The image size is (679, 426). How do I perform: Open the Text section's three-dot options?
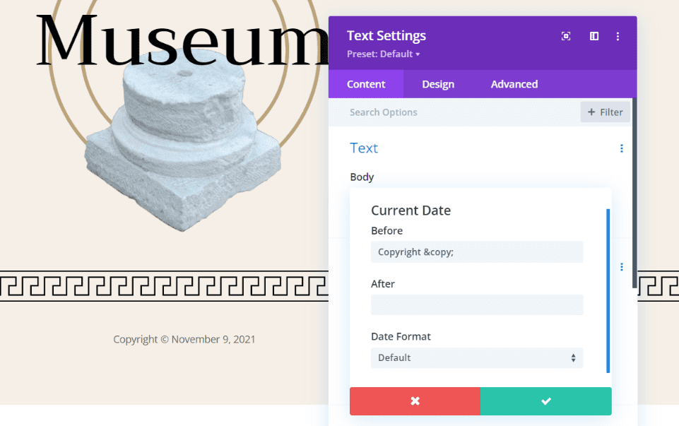point(622,148)
